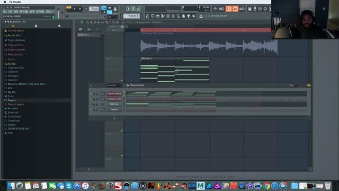Click the play button in transport
Screen dimensions: 339x191
pyautogui.click(x=74, y=9)
